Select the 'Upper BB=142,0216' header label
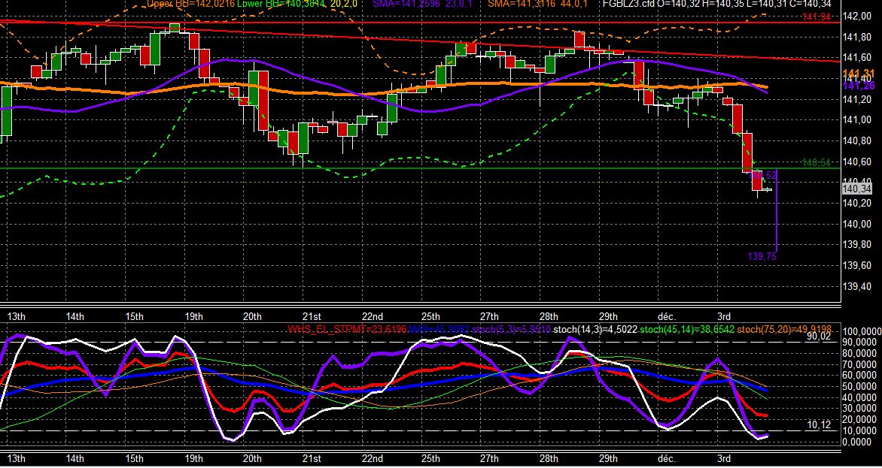The width and height of the screenshot is (882, 468). point(190,4)
